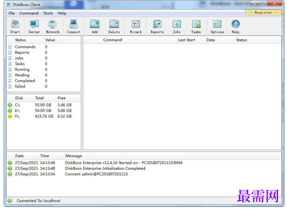Select the 415.76 GB total value
Viewport: 287px width, 210px height.
(44, 116)
